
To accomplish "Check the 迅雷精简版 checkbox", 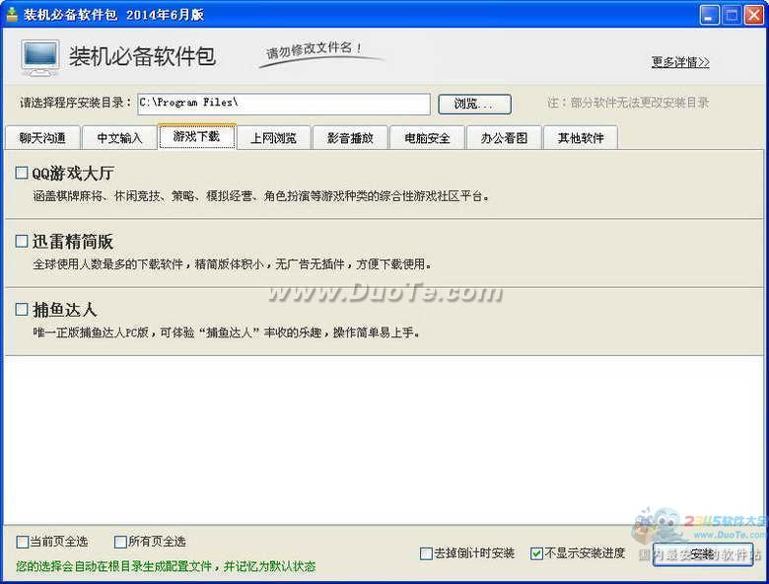I will pyautogui.click(x=22, y=241).
